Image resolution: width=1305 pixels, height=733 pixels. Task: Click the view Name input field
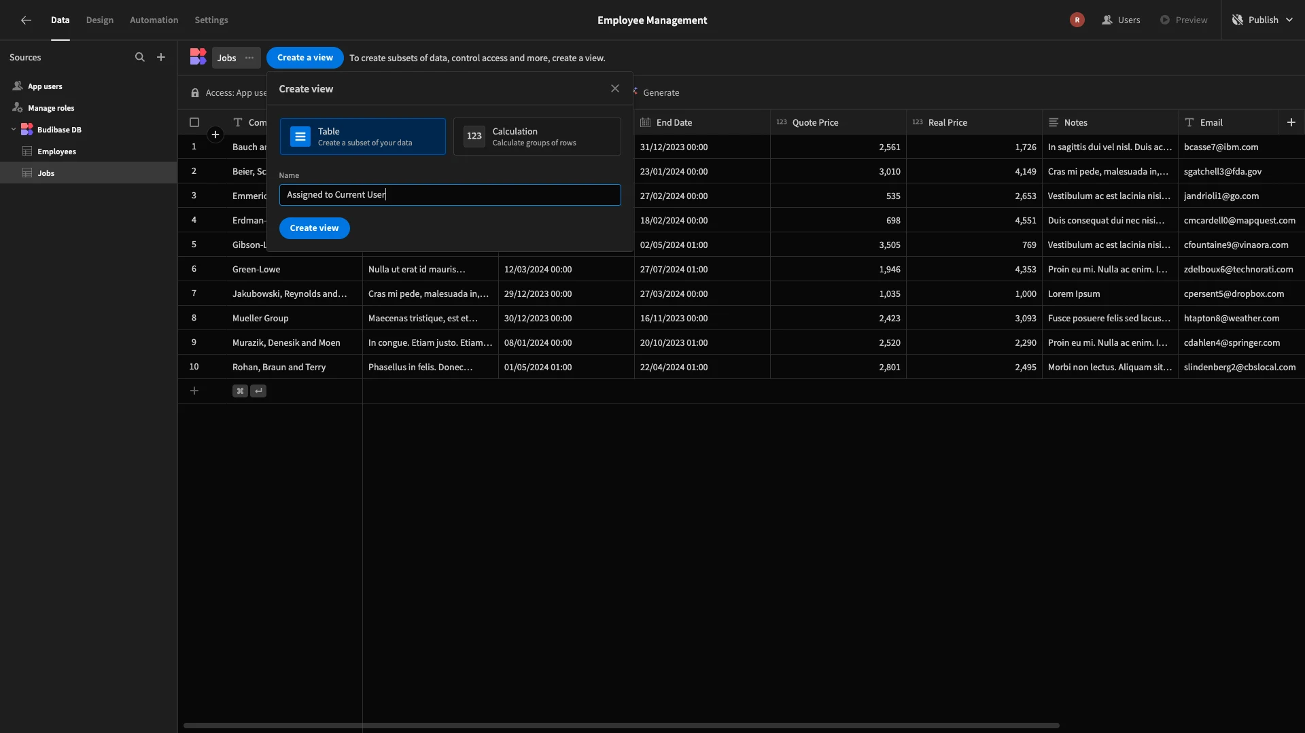[x=450, y=195]
